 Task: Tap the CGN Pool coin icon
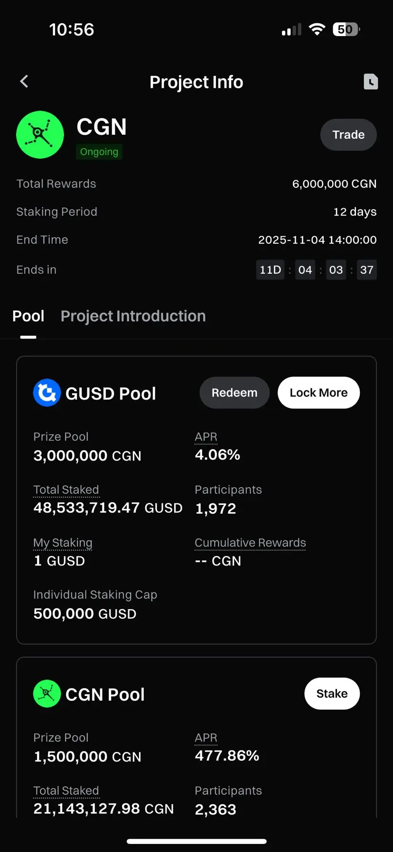(47, 694)
